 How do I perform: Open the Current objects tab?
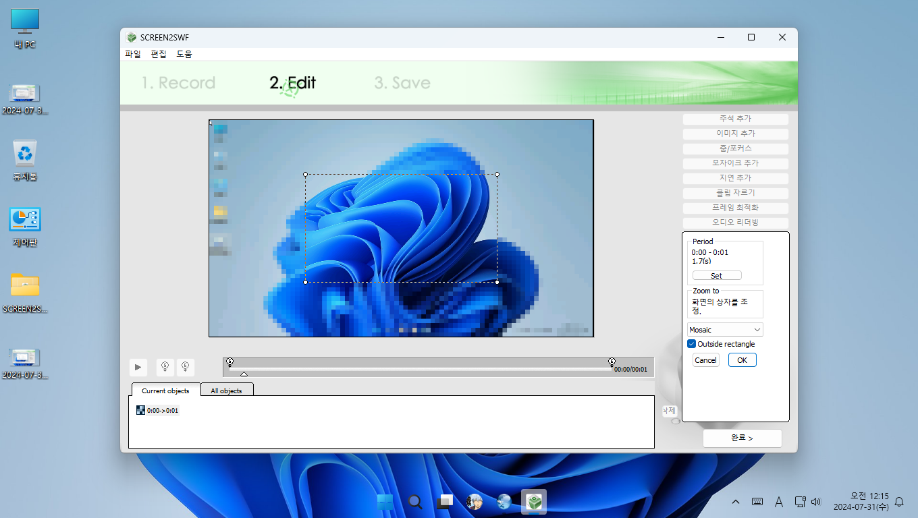click(x=165, y=391)
